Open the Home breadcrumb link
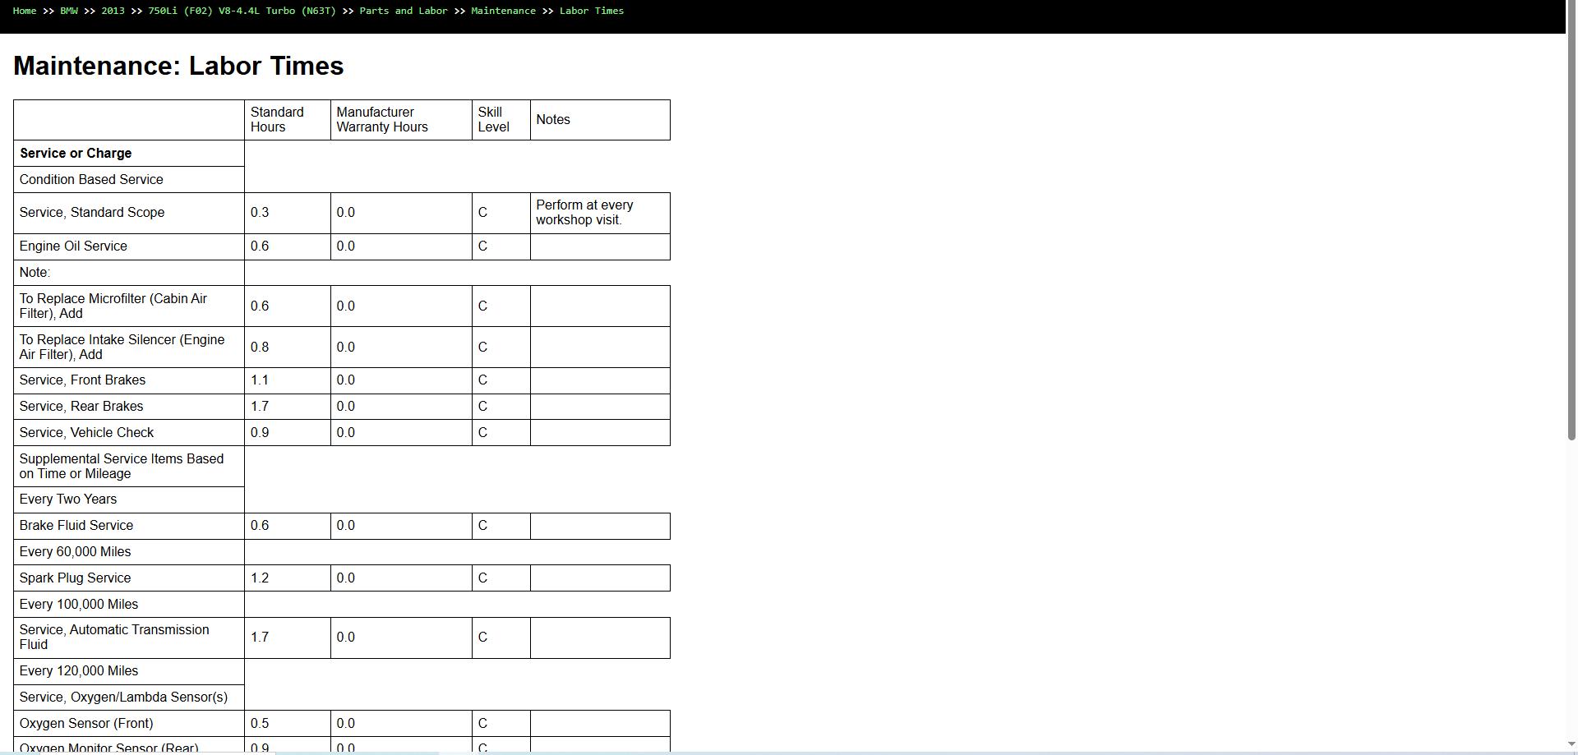Screen dimensions: 1578x755 [25, 11]
